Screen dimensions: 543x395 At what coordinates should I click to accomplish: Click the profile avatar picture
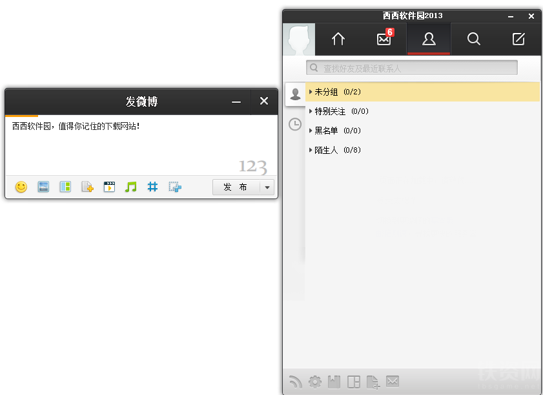[x=299, y=39]
